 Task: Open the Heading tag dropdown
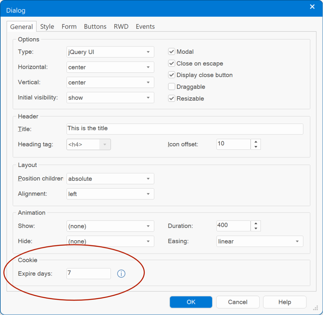pos(89,145)
